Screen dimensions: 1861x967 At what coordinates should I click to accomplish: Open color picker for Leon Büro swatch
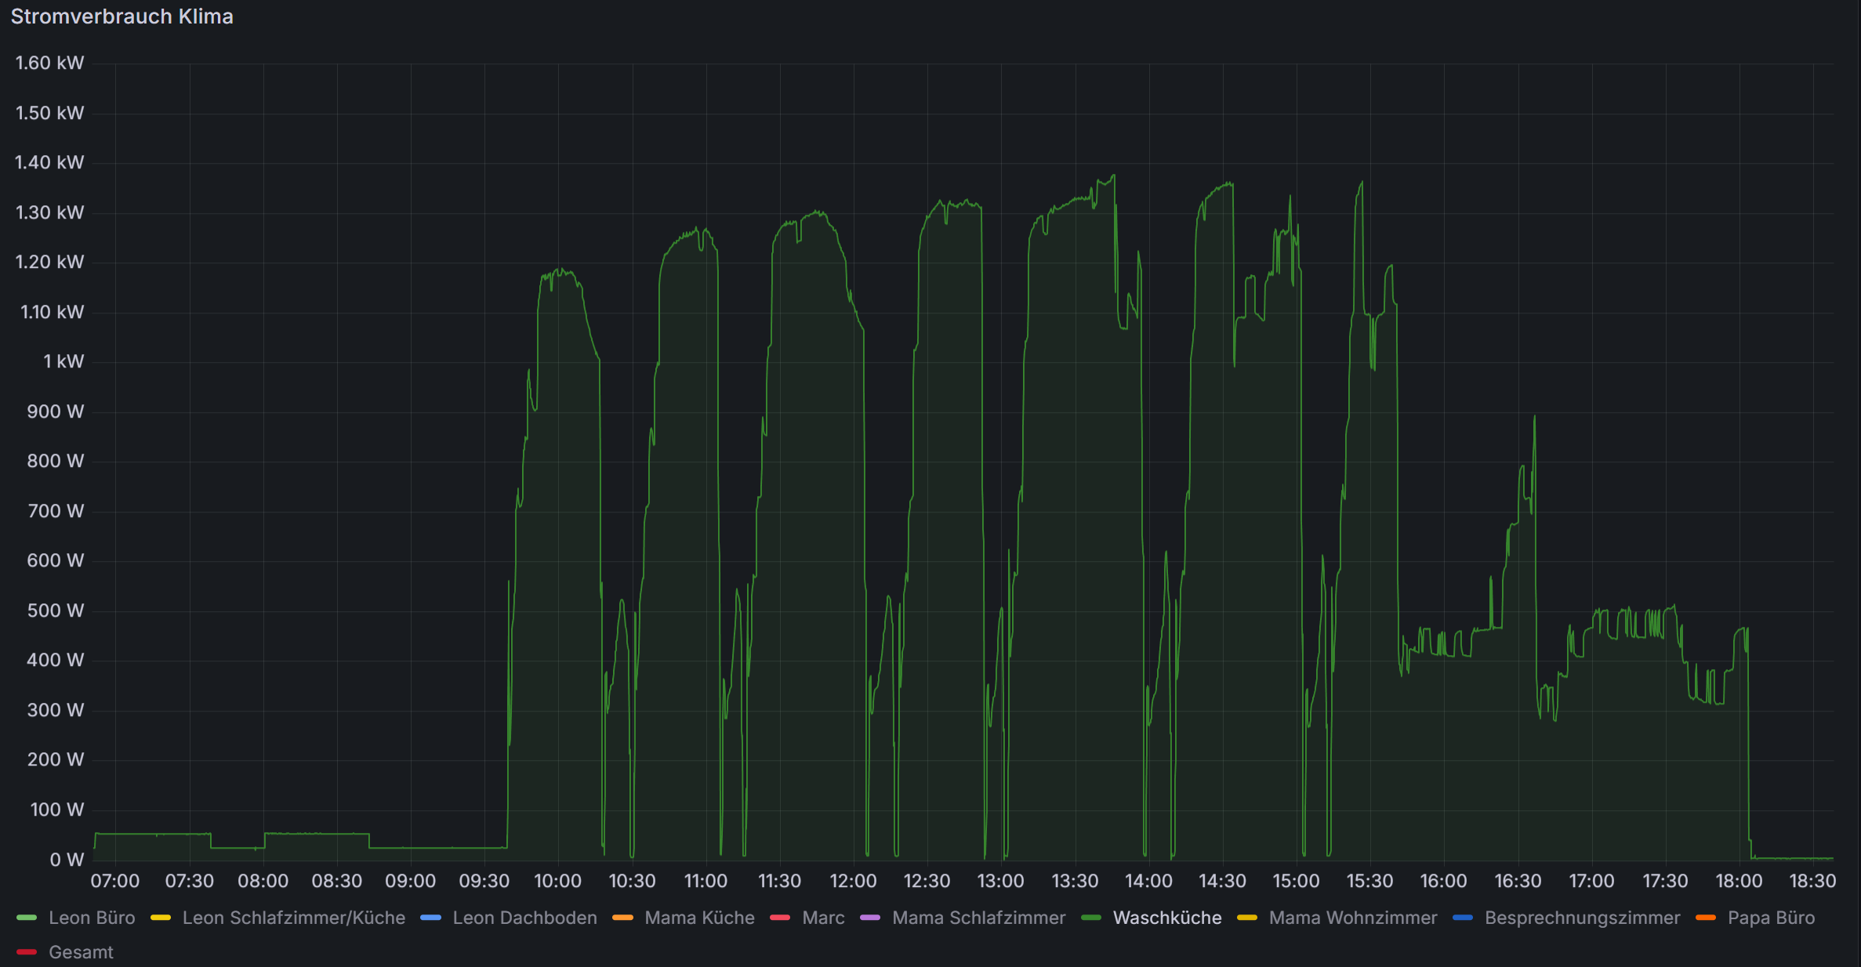point(27,918)
